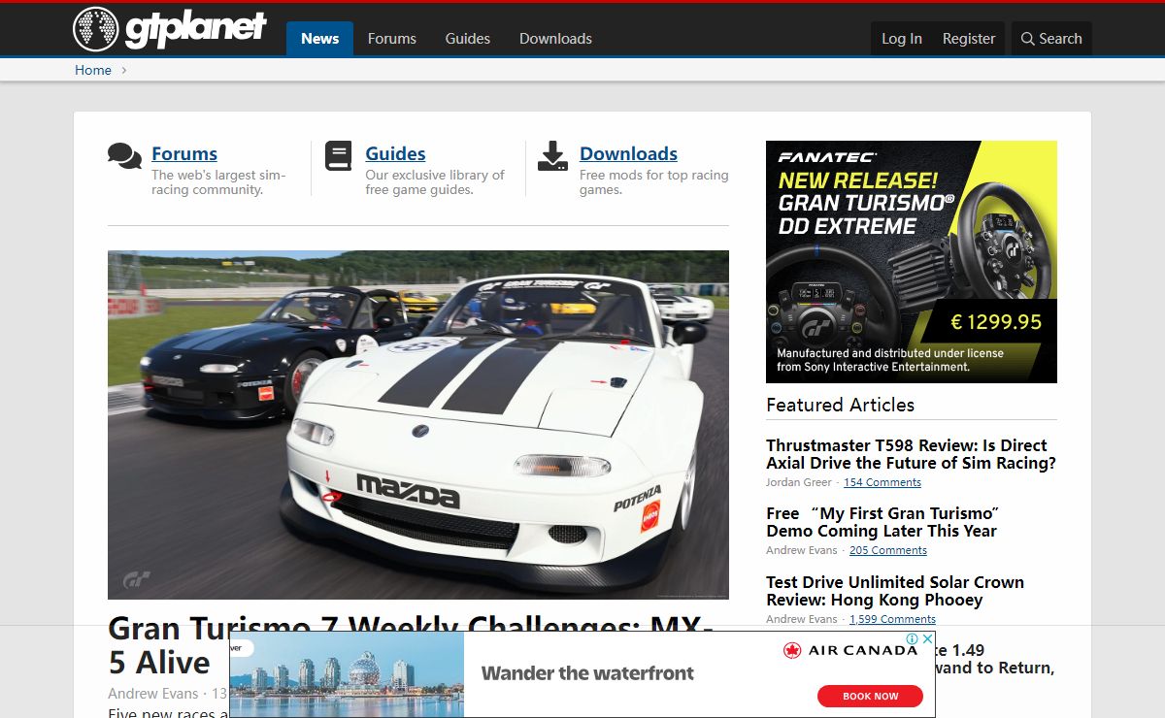Click the Wander the waterfront ad text
1165x718 pixels.
[587, 673]
